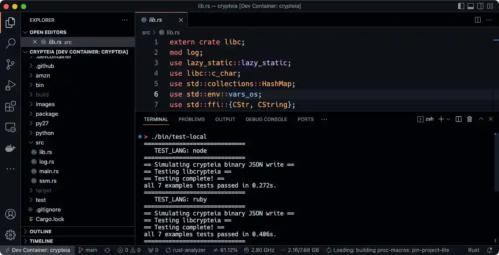Select the Run and Debug icon
The height and width of the screenshot is (255, 499).
click(10, 85)
